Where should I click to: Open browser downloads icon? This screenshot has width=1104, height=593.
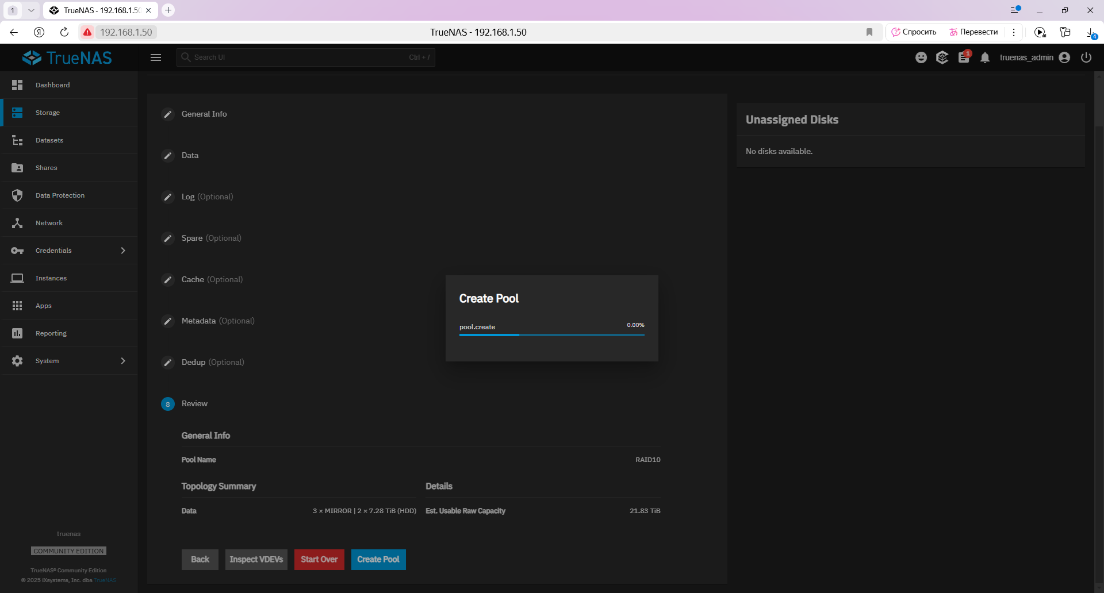click(x=1091, y=33)
